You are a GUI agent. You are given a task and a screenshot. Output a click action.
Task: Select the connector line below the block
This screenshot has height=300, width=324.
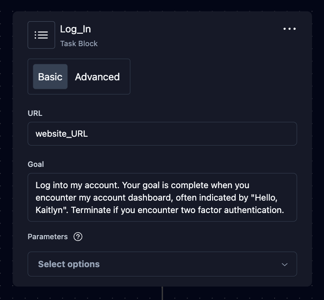(162, 293)
